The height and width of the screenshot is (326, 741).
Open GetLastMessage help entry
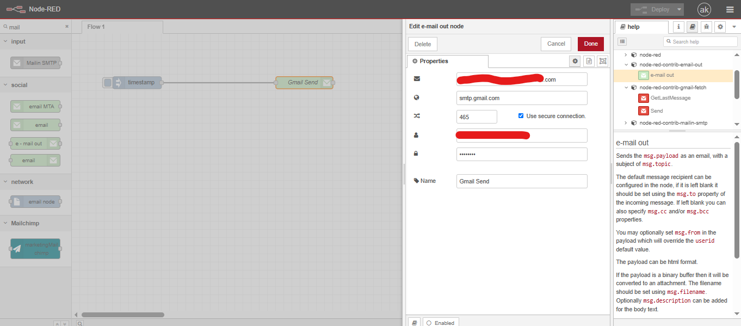point(670,98)
